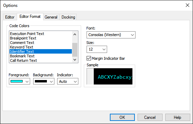The height and width of the screenshot is (124, 193).
Task: Pick Bookmark Text from Code Colors
Action: 41,56
